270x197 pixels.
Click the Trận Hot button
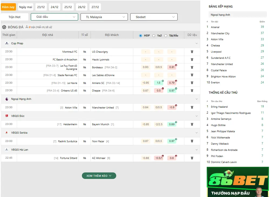(x=15, y=17)
